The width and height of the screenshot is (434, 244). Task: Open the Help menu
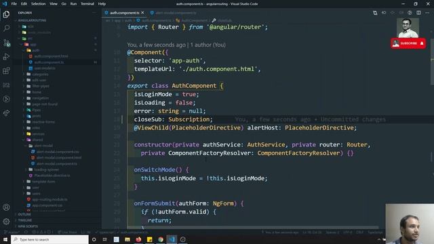click(x=102, y=4)
